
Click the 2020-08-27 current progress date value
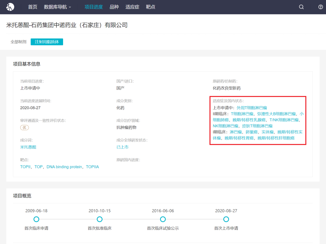tap(30, 108)
